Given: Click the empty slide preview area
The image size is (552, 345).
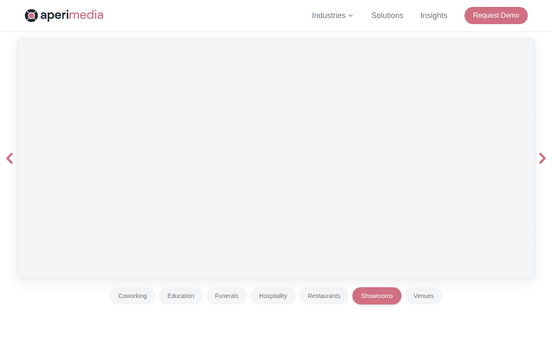Looking at the screenshot, I should 276,158.
